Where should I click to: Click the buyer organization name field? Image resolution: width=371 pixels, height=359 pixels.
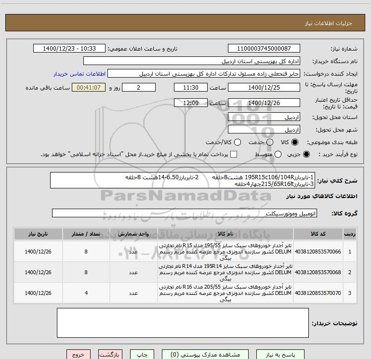click(192, 61)
